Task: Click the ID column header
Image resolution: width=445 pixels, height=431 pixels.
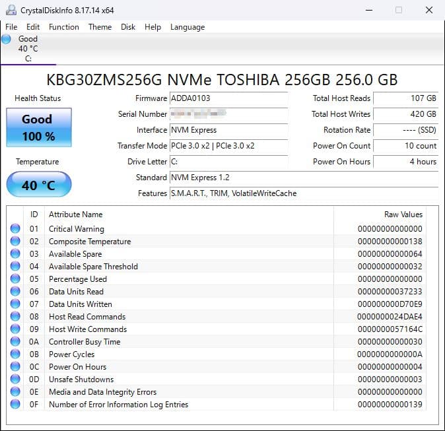Action: [34, 215]
